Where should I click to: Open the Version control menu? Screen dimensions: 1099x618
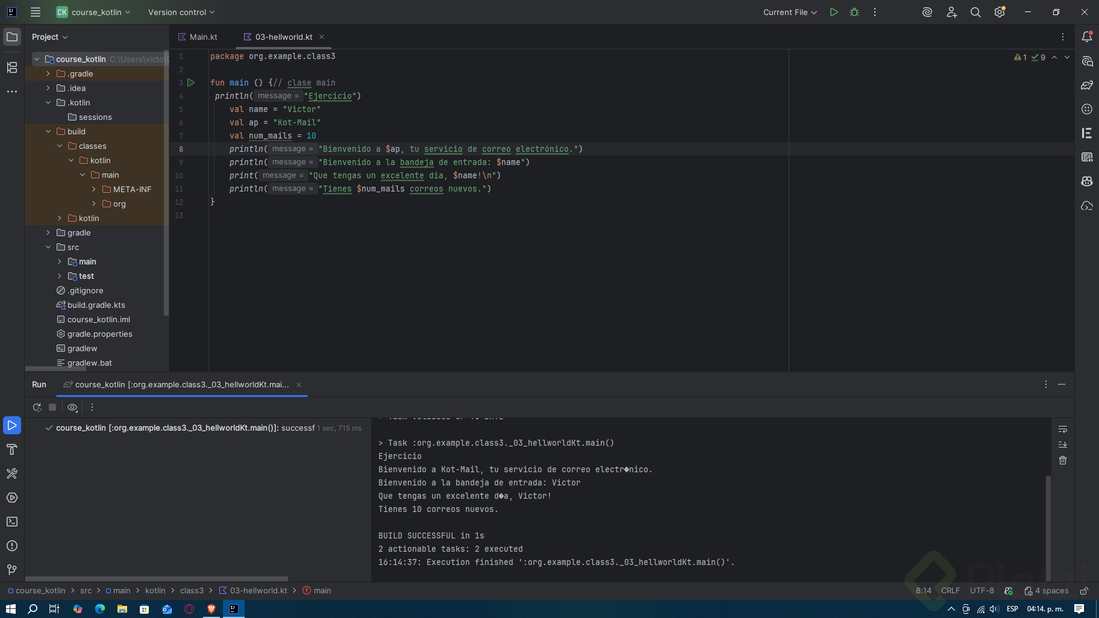click(x=181, y=12)
